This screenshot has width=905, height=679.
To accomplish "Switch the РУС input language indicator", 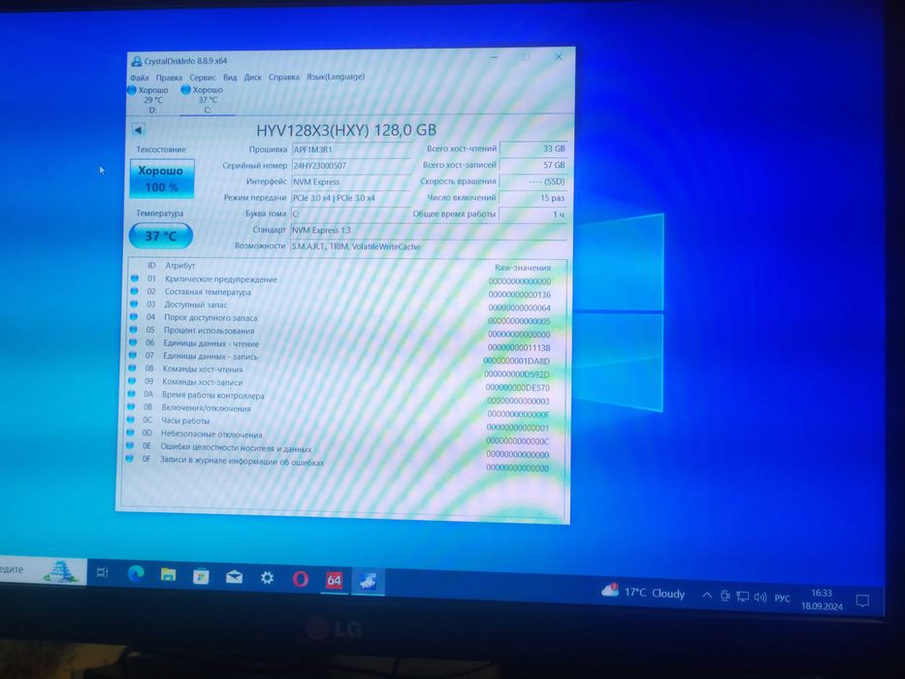I will pos(782,598).
